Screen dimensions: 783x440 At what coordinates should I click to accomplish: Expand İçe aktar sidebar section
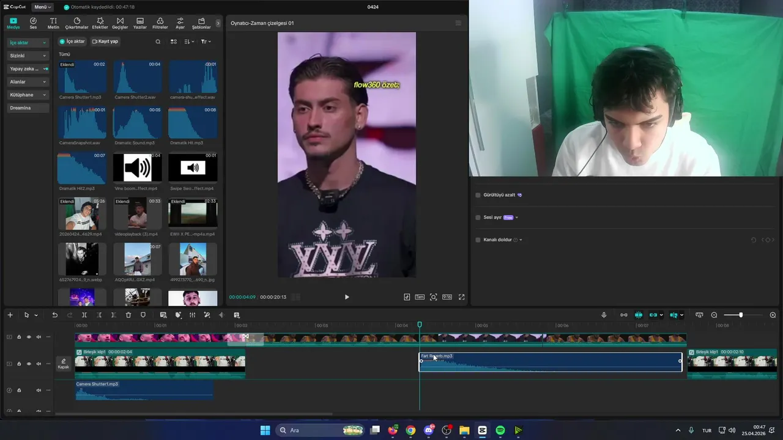28,43
